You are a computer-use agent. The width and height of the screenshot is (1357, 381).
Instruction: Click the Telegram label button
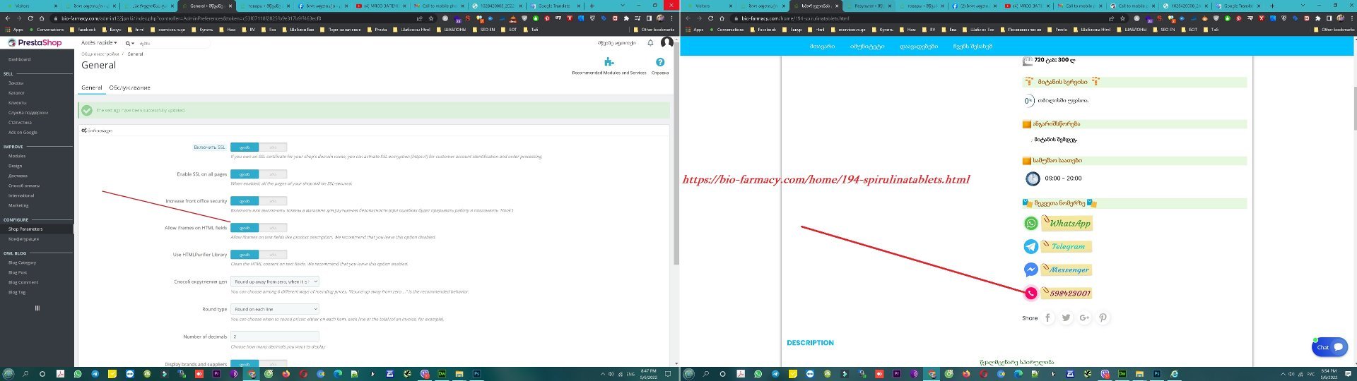point(1067,246)
